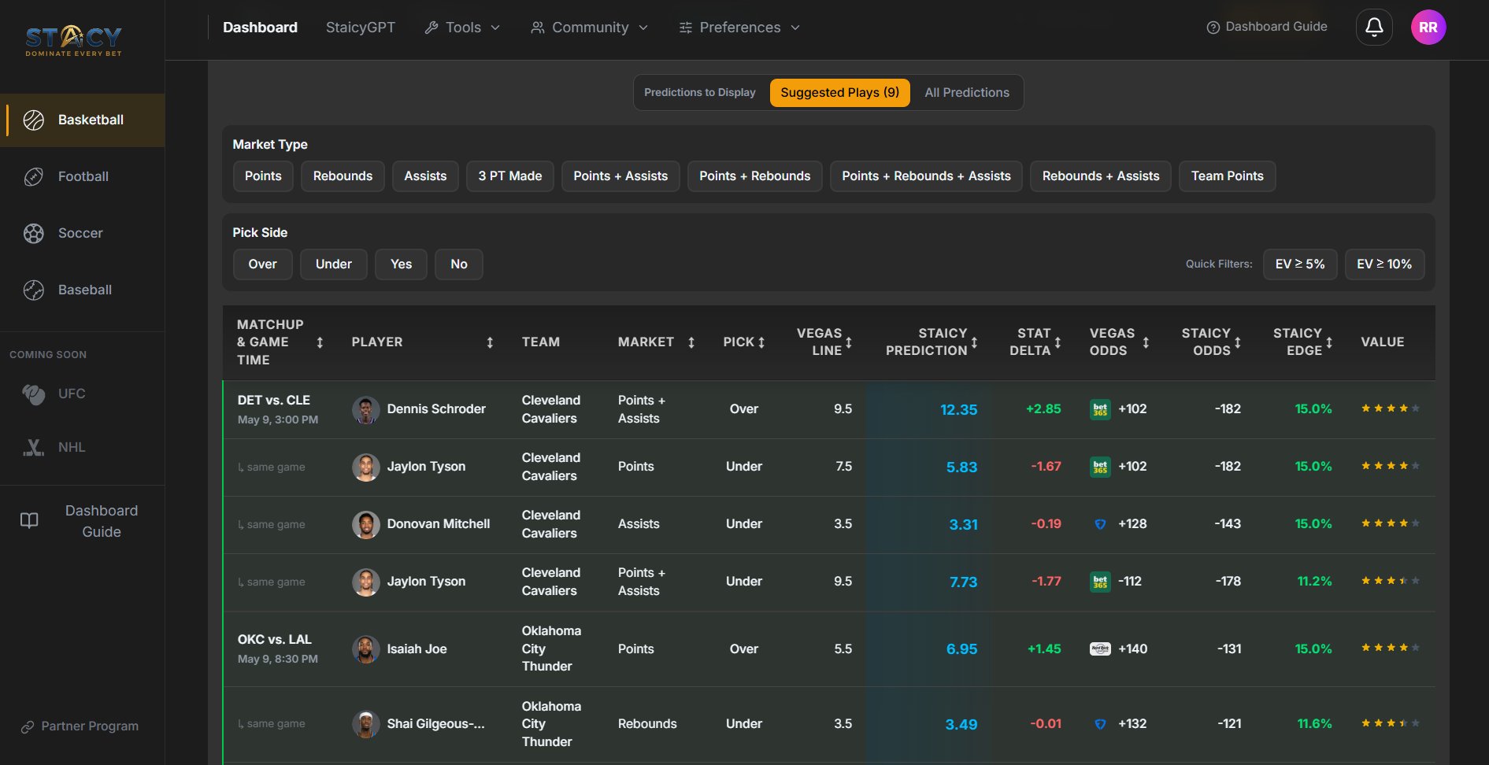This screenshot has height=765, width=1489.
Task: Click the Partner Program link icon
Action: point(27,726)
